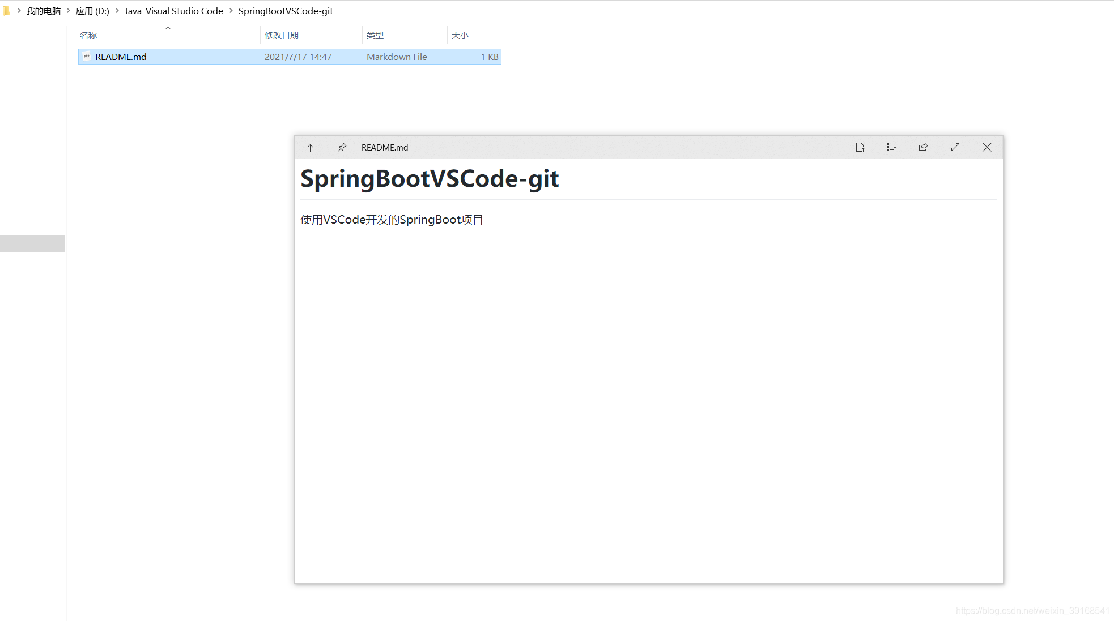1114x621 pixels.
Task: Pin the README.md preview window
Action: coord(342,147)
